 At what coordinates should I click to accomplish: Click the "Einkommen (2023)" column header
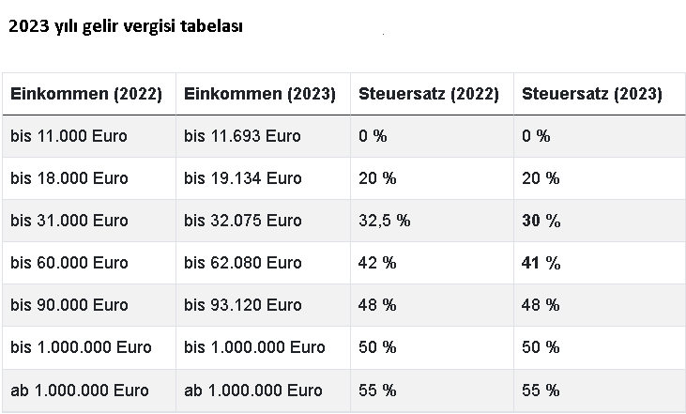[x=260, y=94]
